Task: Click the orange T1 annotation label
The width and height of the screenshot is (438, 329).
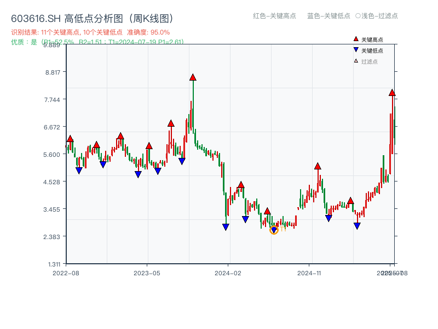Action: point(283,229)
